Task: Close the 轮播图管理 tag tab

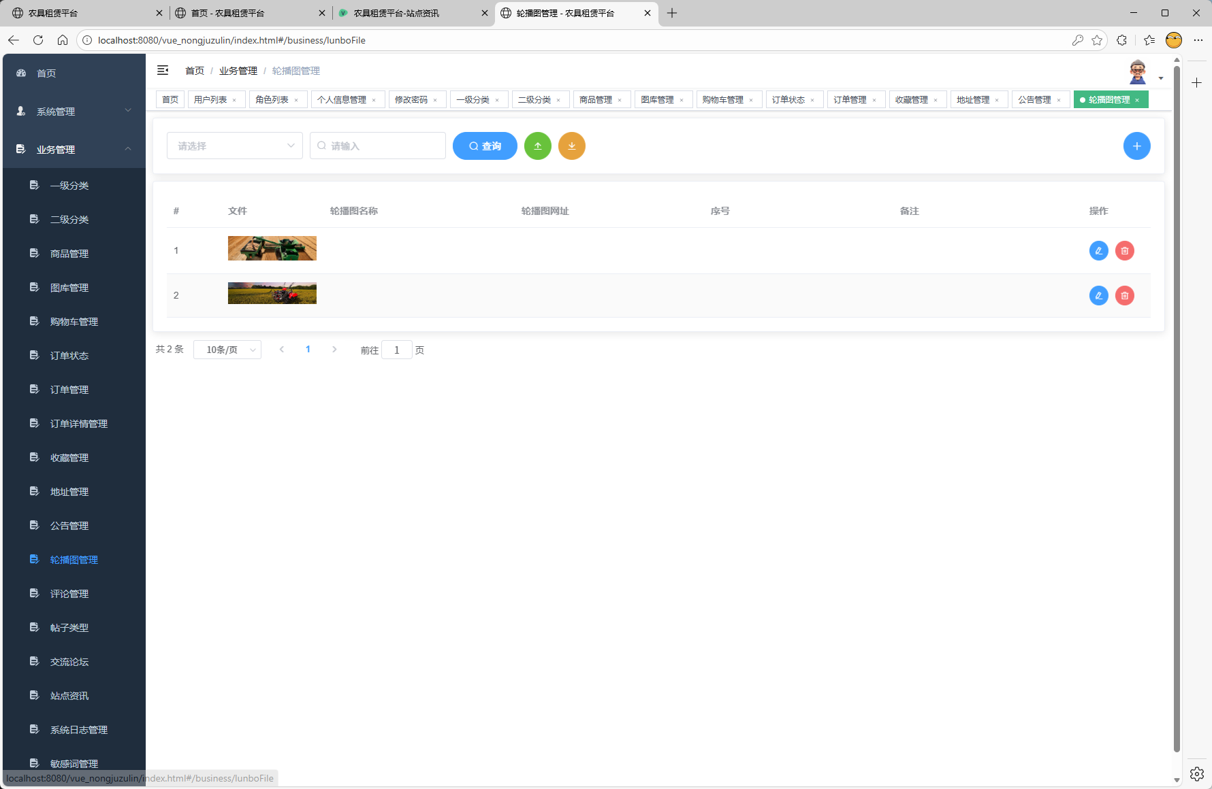Action: 1137,100
